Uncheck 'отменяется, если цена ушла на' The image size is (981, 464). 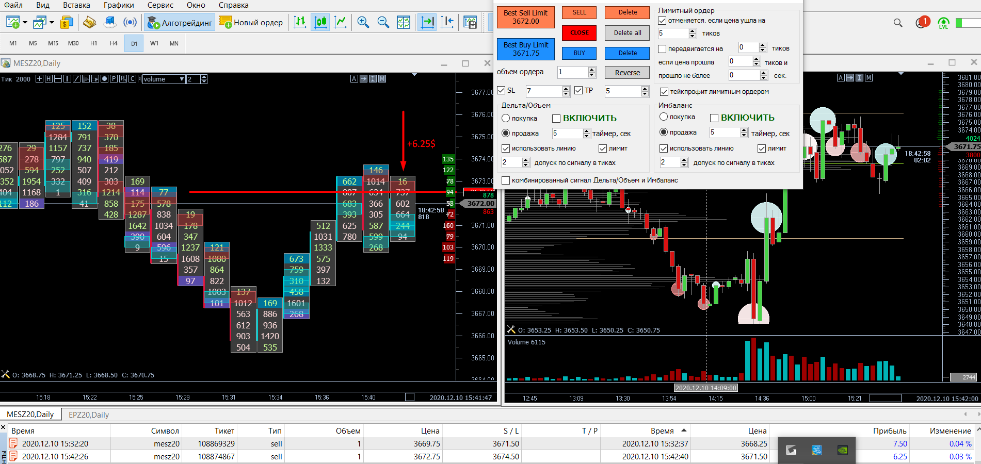662,21
